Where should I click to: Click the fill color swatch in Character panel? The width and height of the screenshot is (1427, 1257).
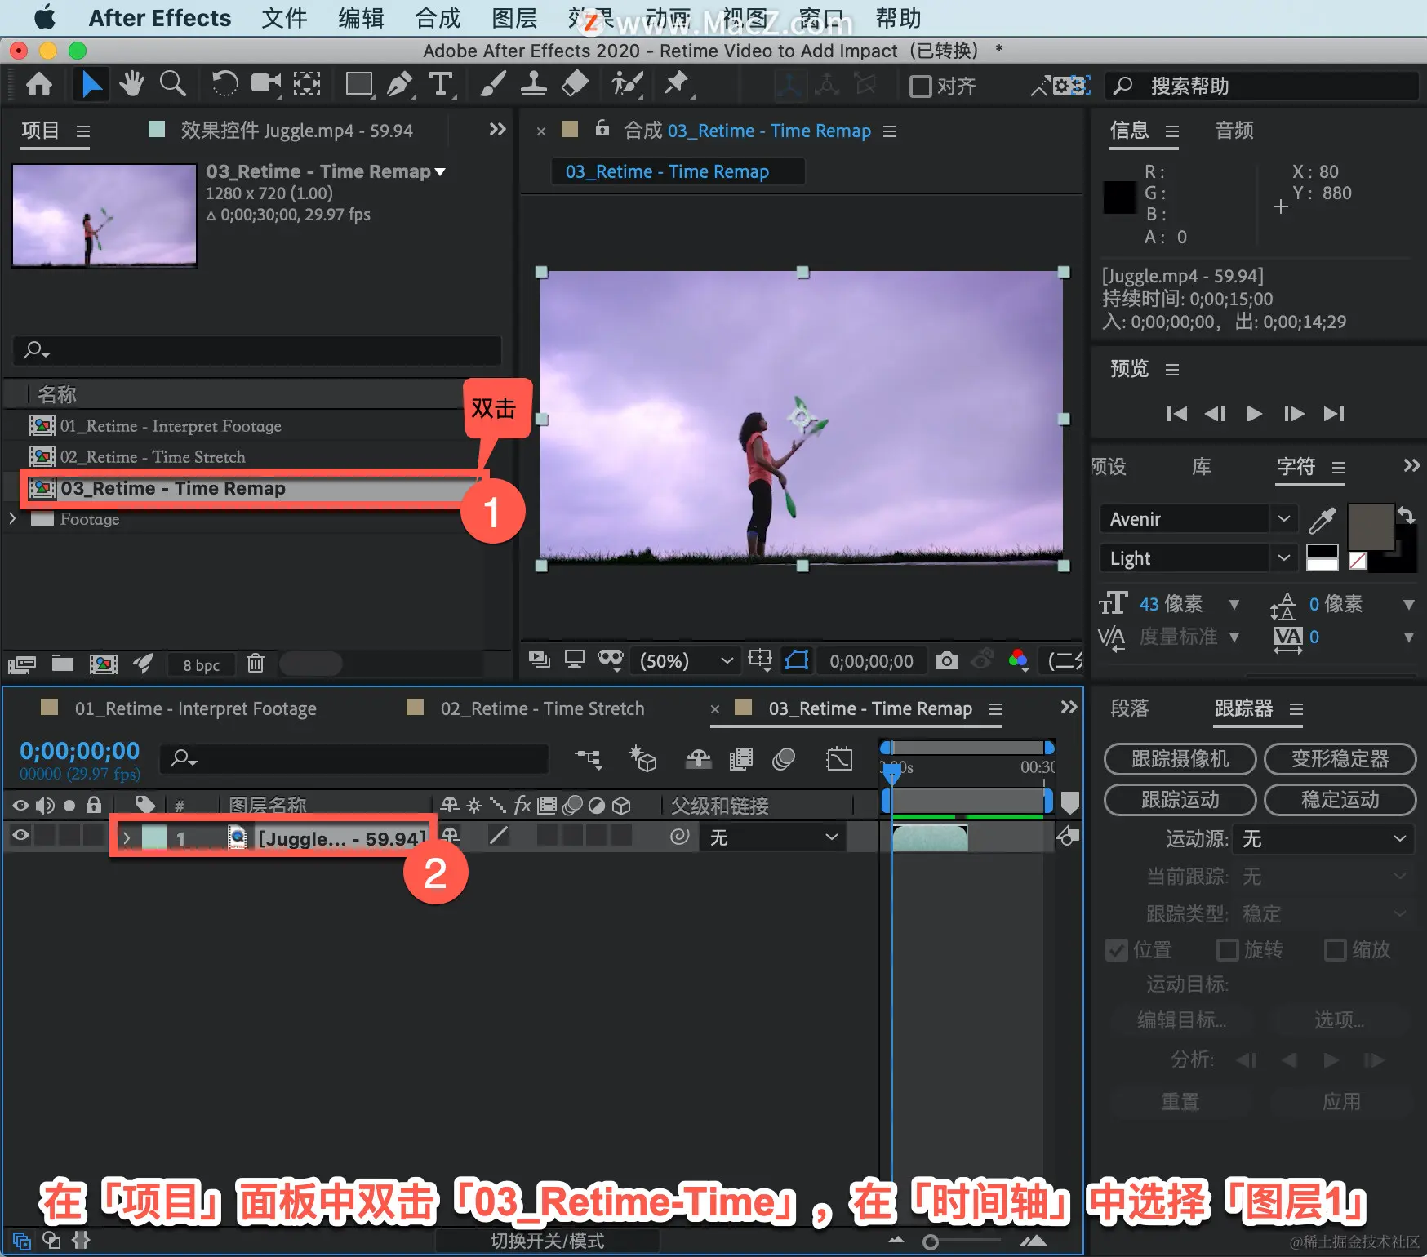click(1371, 527)
